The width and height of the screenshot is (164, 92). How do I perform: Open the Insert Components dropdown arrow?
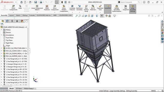13,13
